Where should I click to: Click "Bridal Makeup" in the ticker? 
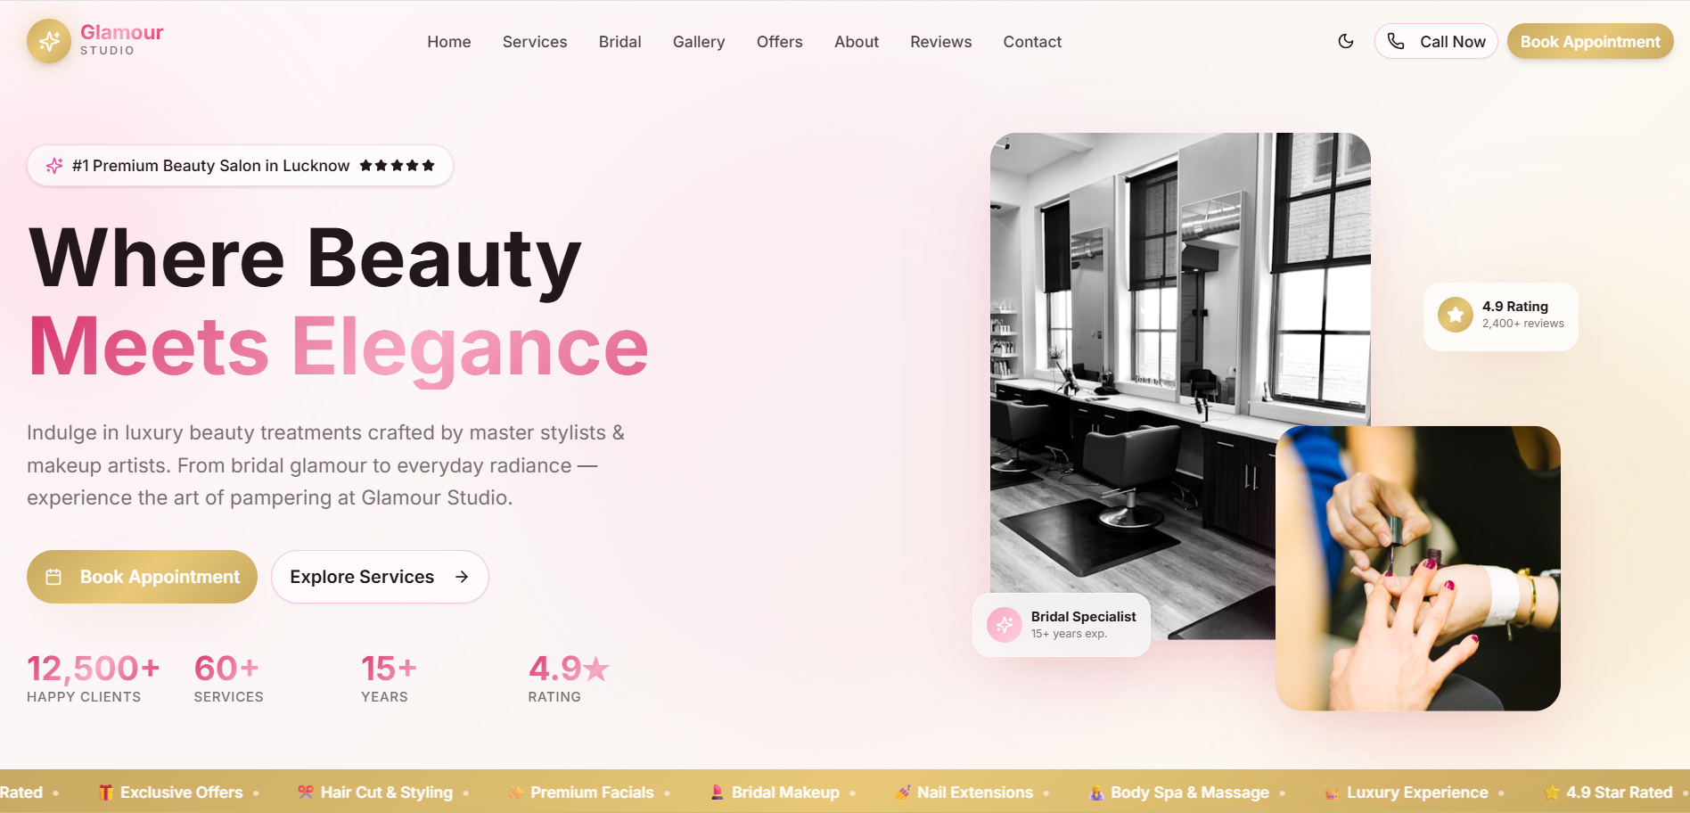pos(785,792)
